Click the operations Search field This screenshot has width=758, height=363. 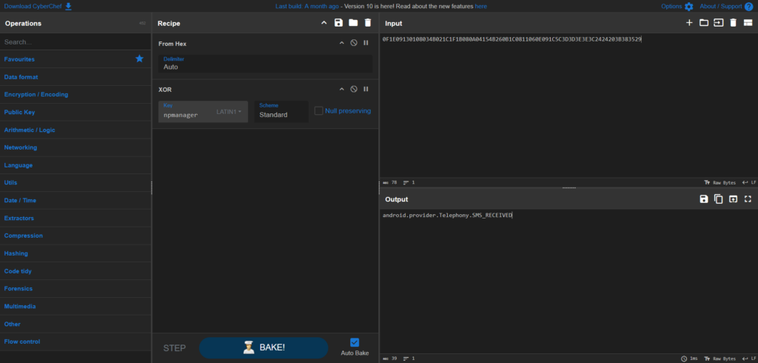[74, 42]
